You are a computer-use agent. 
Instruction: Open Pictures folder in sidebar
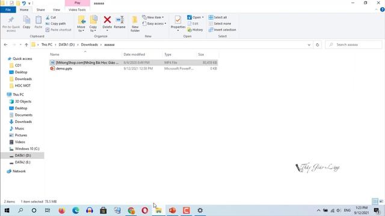click(x=21, y=135)
